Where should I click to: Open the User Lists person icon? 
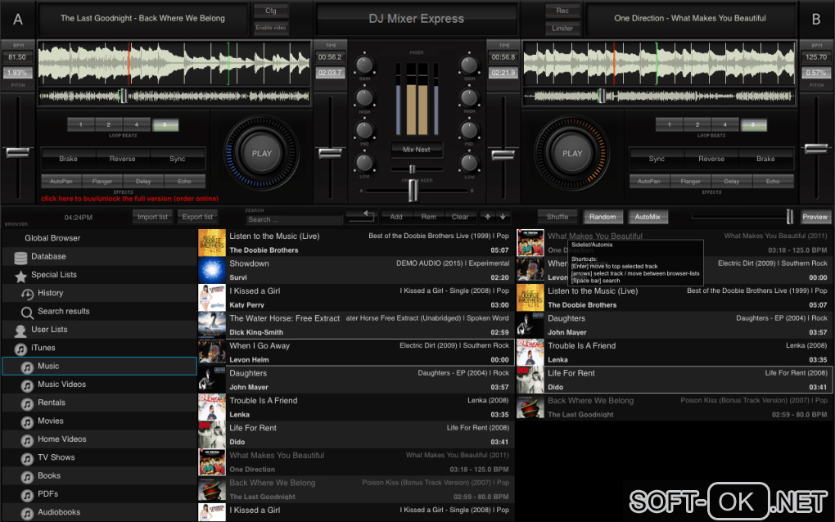coord(20,331)
